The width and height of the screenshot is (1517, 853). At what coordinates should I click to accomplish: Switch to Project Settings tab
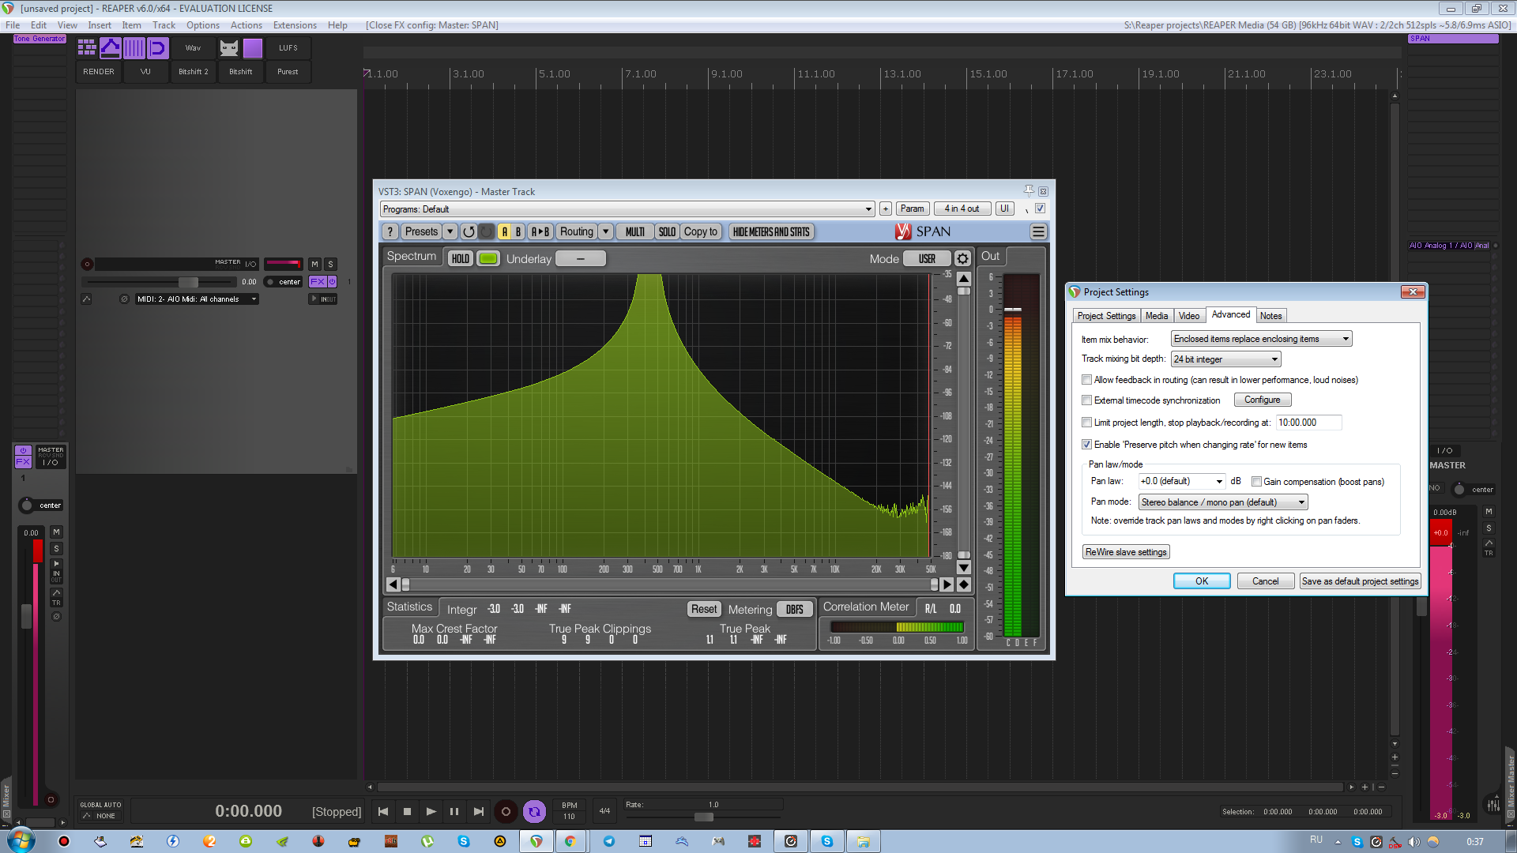pos(1106,316)
